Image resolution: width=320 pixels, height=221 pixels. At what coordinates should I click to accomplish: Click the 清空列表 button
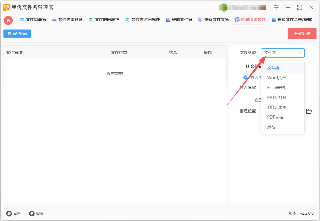(x=17, y=34)
